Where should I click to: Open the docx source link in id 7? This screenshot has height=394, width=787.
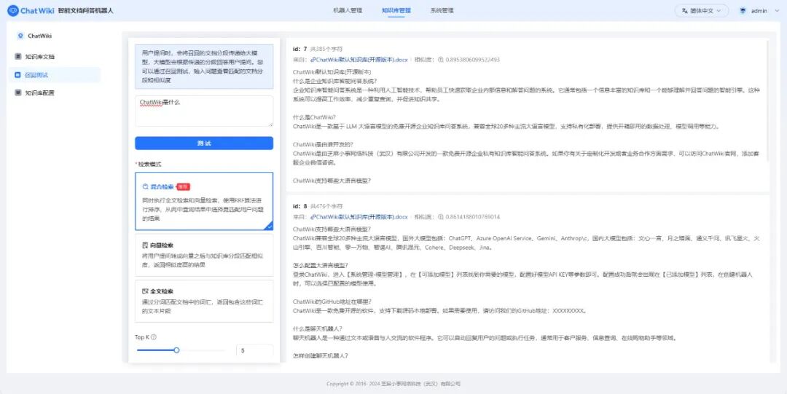(x=359, y=60)
